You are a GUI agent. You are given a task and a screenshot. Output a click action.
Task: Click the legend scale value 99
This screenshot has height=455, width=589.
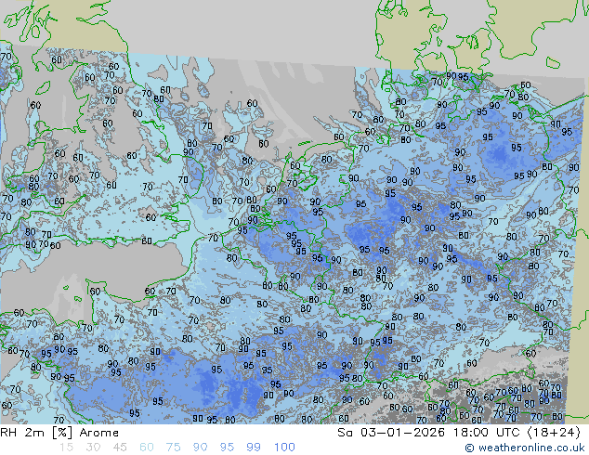click(254, 448)
